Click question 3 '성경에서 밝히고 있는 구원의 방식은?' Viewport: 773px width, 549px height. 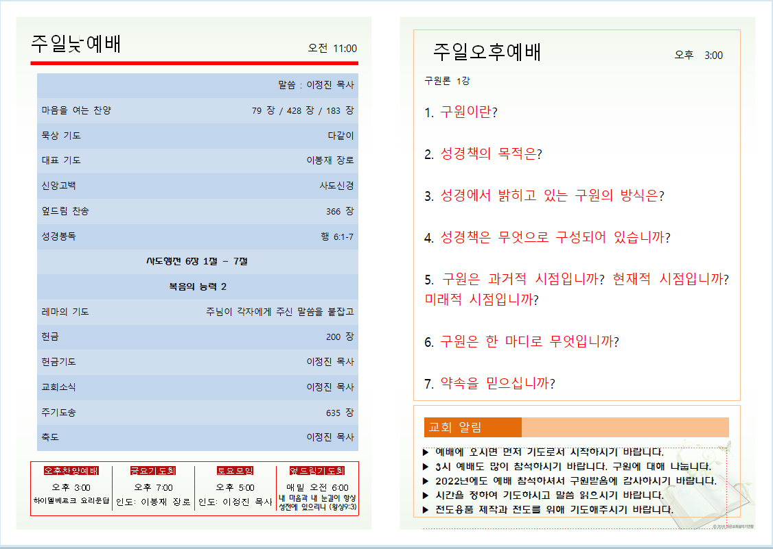click(x=552, y=195)
